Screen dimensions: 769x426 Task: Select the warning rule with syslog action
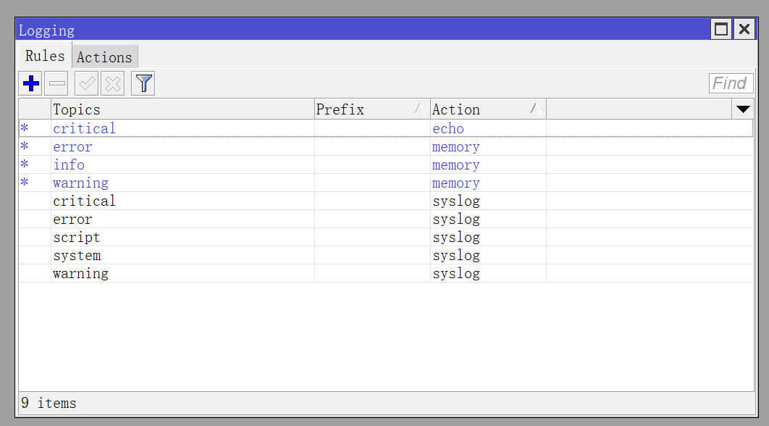pos(386,274)
